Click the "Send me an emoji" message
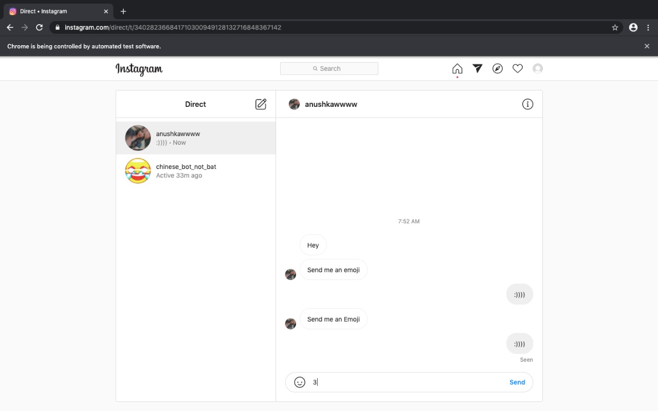658x411 pixels. pos(334,270)
